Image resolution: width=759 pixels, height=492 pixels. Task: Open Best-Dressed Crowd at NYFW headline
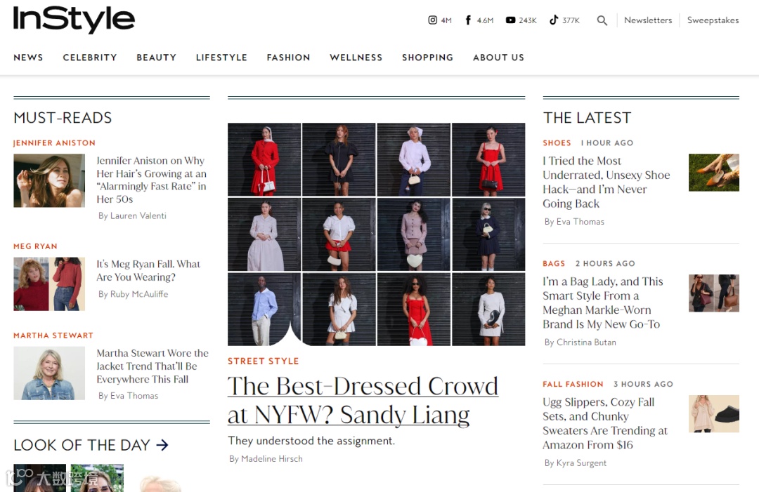tap(363, 400)
